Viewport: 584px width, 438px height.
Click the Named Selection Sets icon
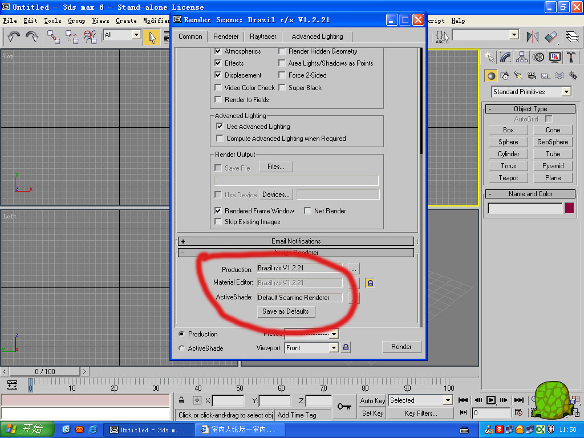(443, 37)
